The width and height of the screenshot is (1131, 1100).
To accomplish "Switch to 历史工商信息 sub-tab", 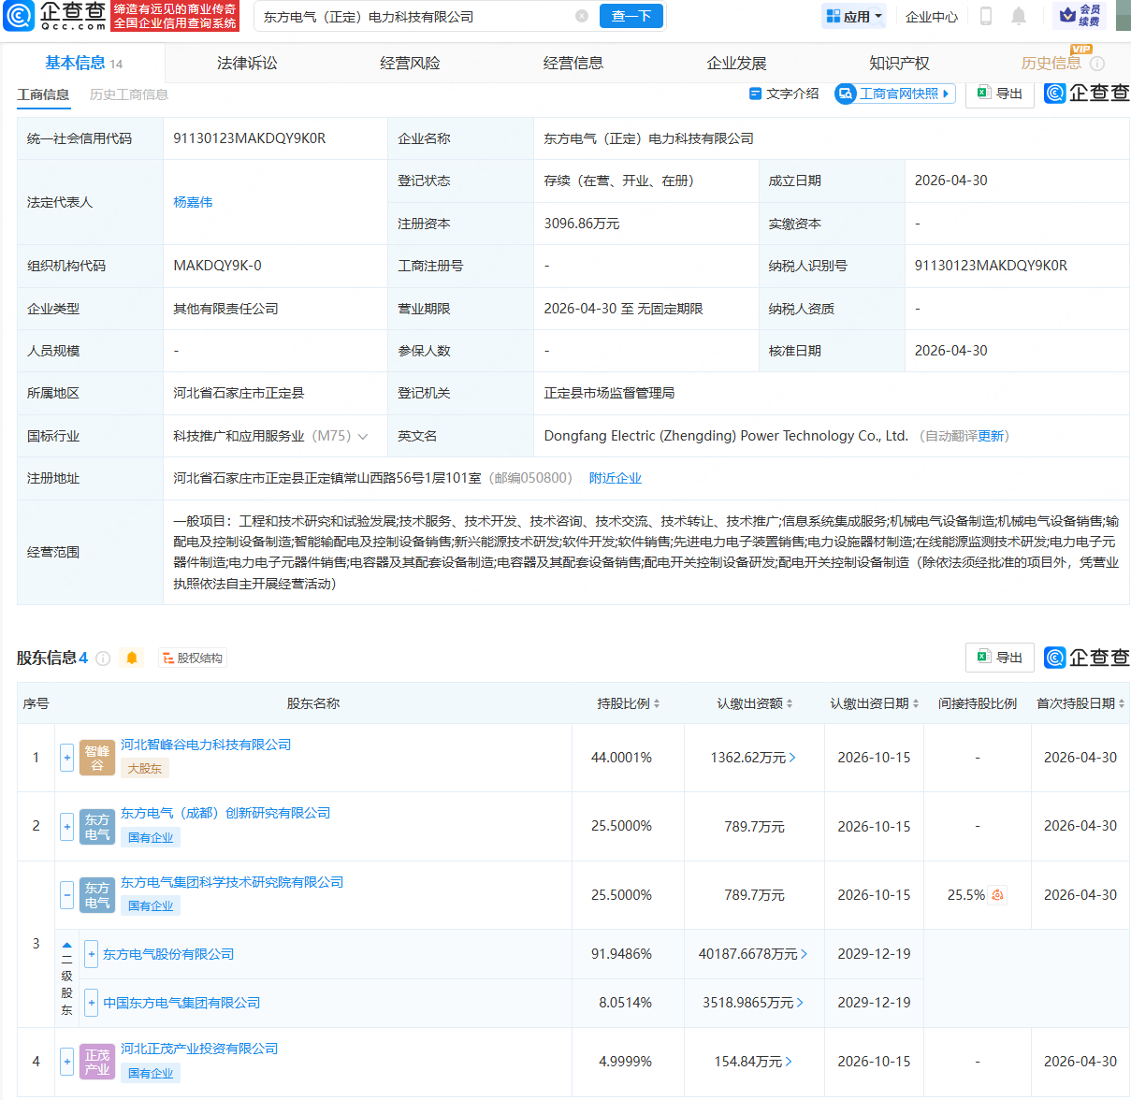I will tap(129, 94).
